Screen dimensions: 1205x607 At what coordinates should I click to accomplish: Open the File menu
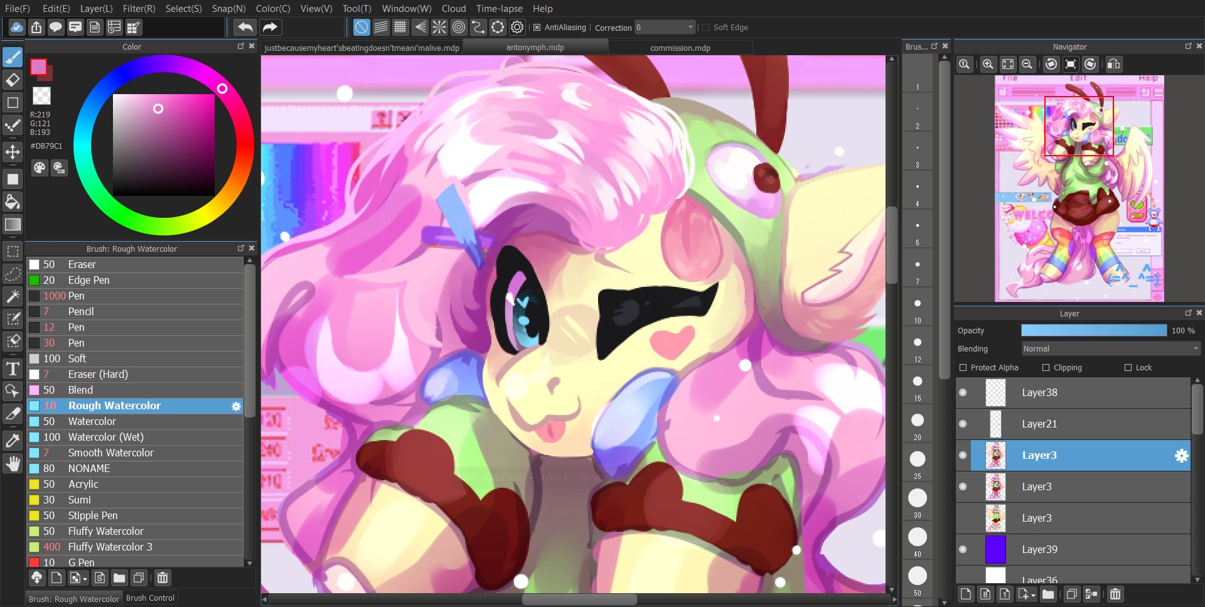click(18, 9)
